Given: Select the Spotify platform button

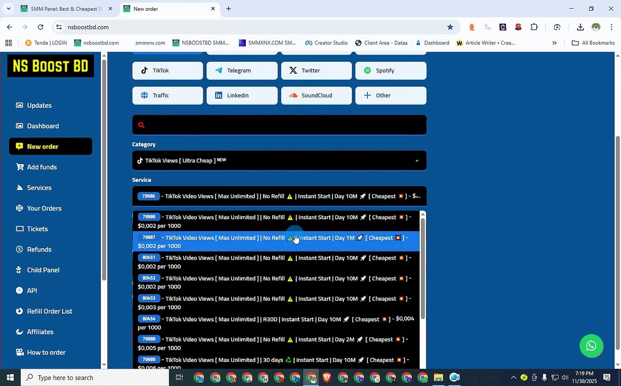Looking at the screenshot, I should point(391,70).
